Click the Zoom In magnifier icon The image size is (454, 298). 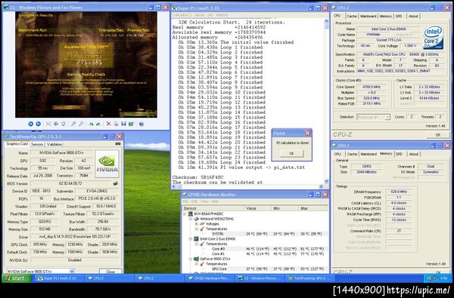[x=73, y=124]
